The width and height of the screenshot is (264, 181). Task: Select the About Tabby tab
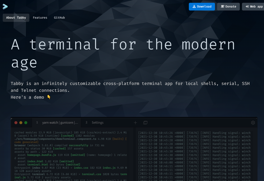click(x=16, y=18)
